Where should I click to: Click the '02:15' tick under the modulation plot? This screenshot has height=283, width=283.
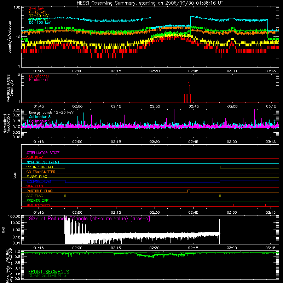(x=116, y=142)
